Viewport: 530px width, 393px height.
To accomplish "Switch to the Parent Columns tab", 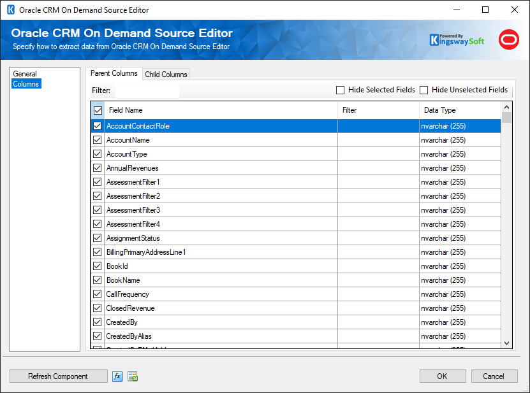I will (x=114, y=73).
